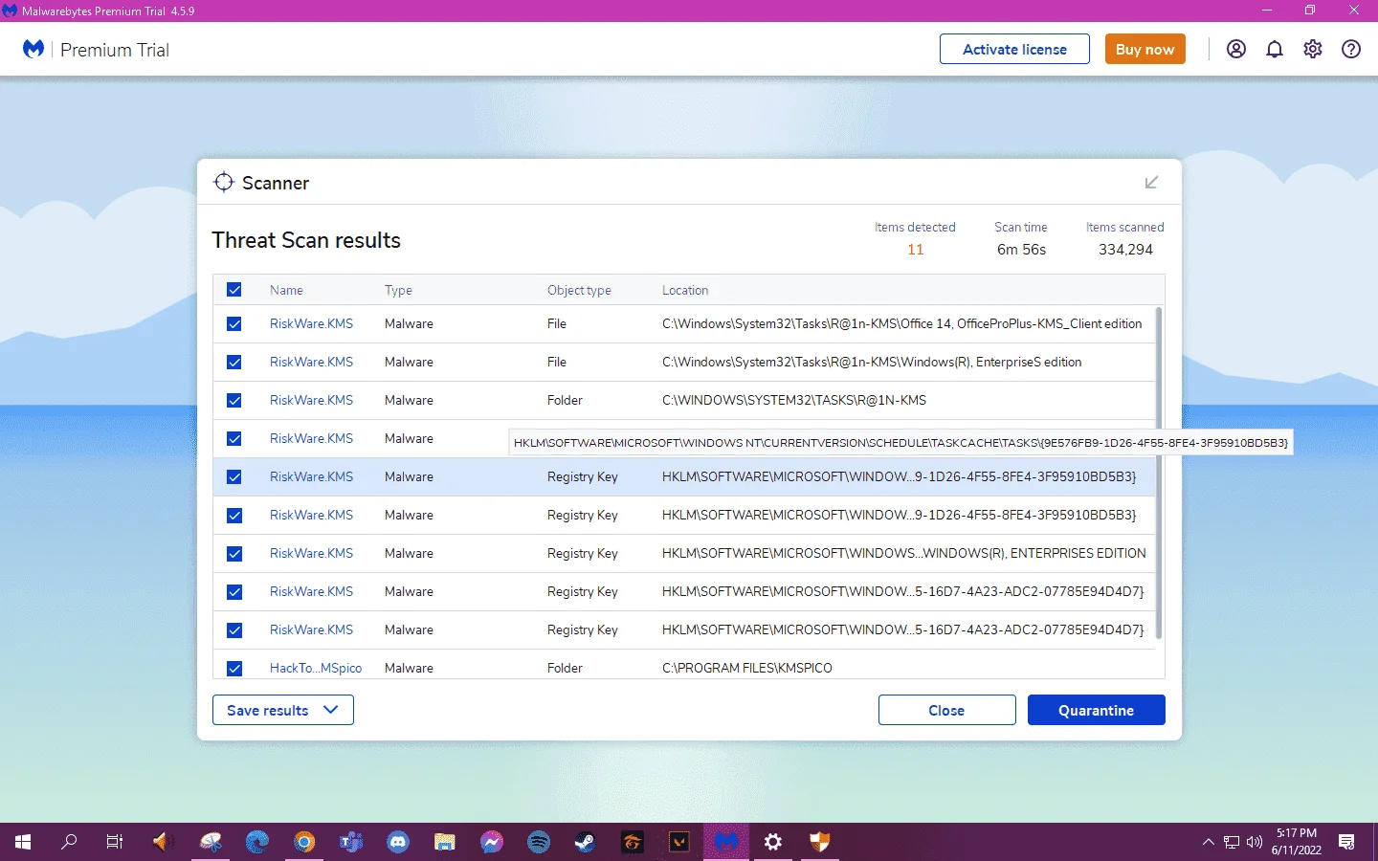Click the Scanner crosshair icon
This screenshot has width=1378, height=861.
[224, 182]
